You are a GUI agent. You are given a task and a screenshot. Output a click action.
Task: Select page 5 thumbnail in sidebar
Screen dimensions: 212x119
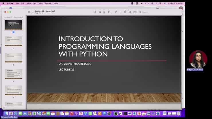pos(13,90)
